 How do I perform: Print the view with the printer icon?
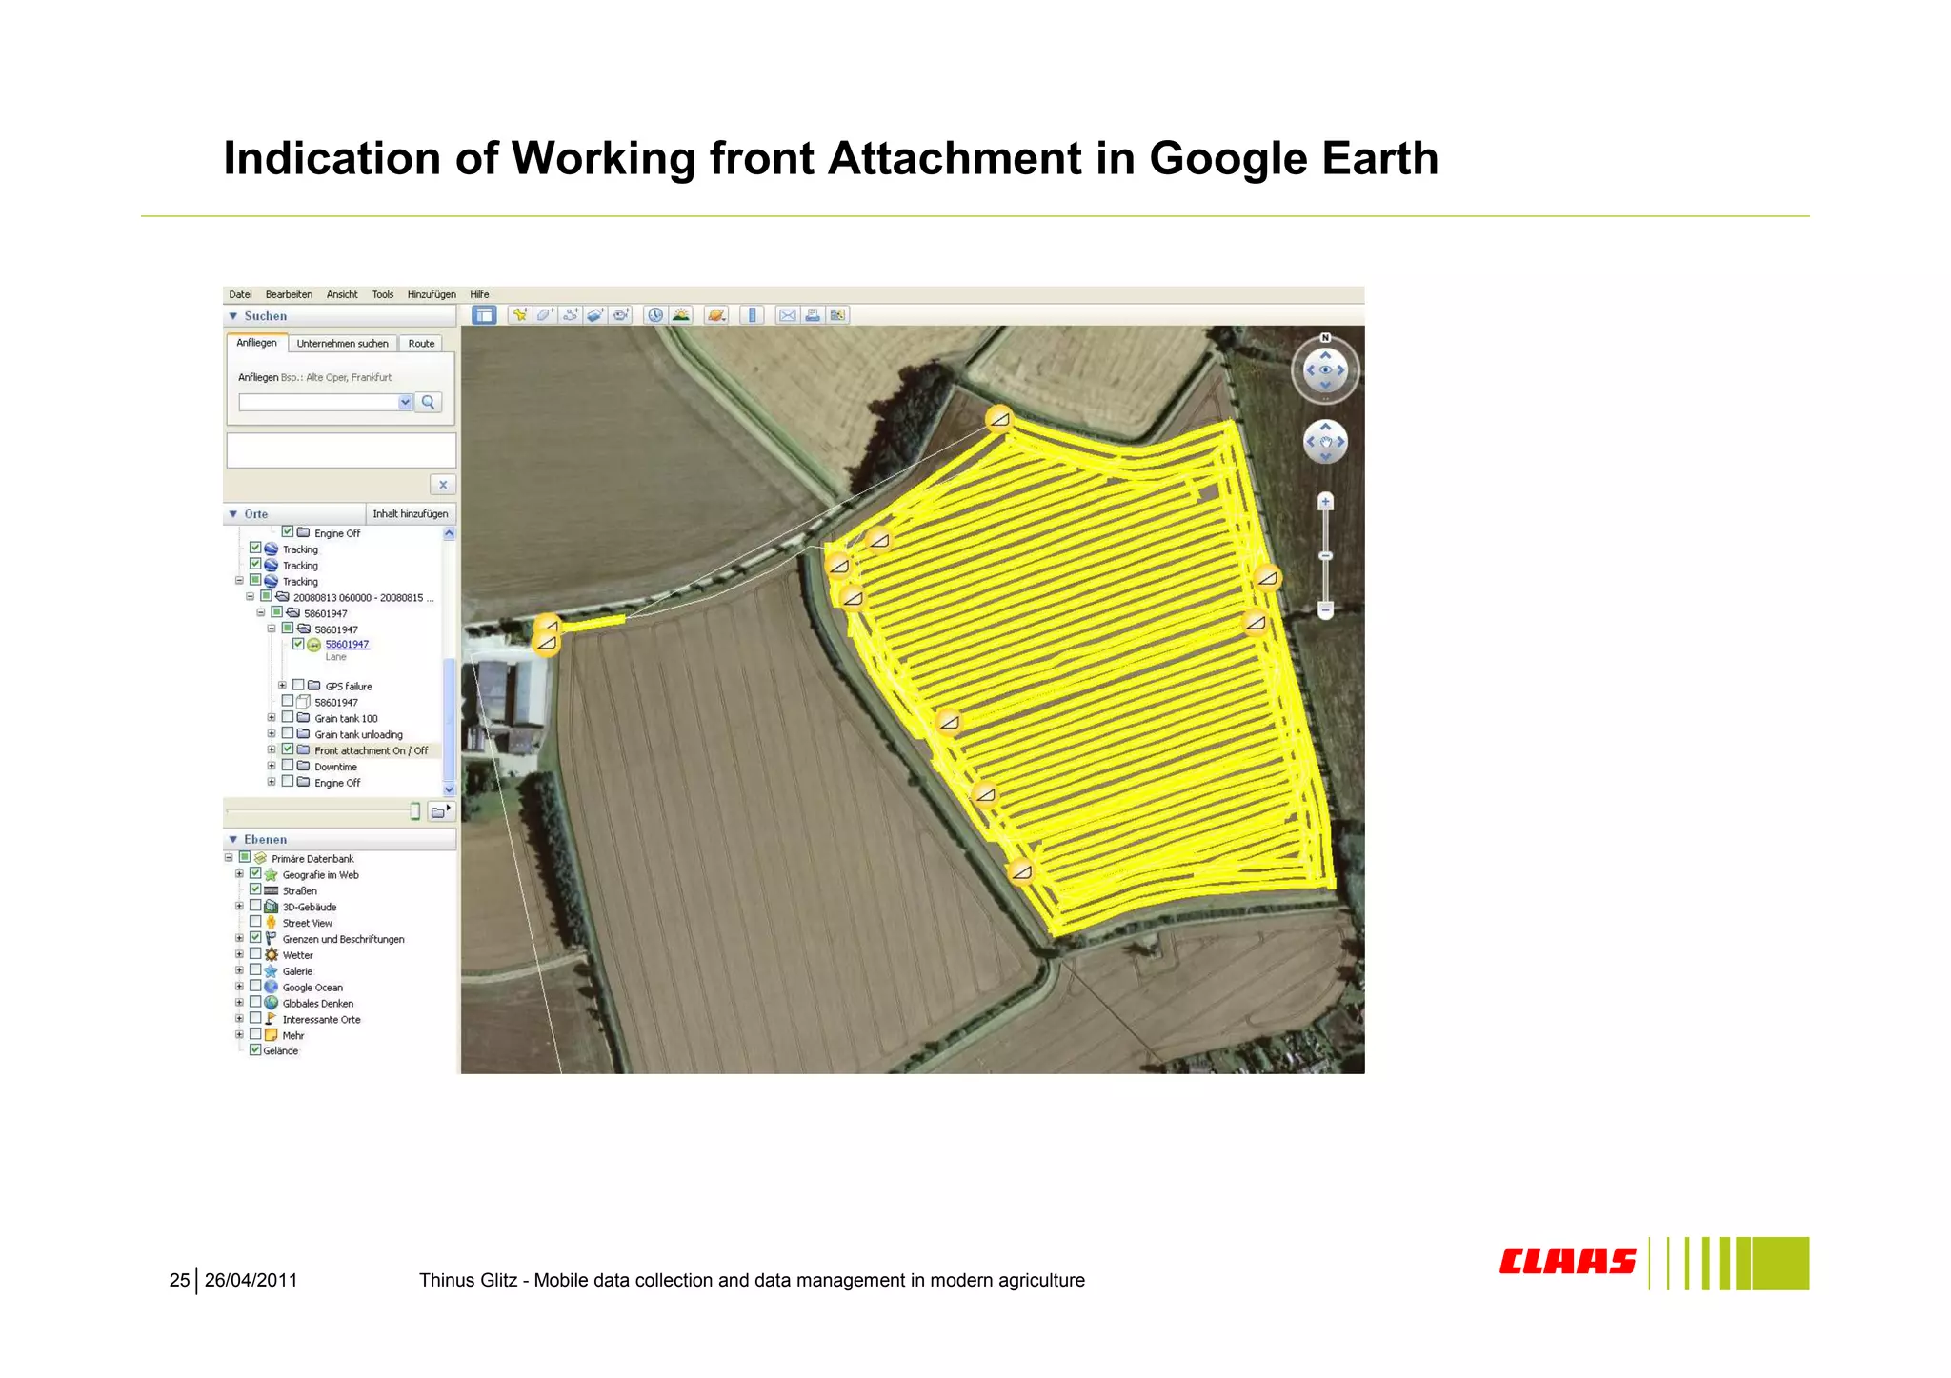pos(812,315)
